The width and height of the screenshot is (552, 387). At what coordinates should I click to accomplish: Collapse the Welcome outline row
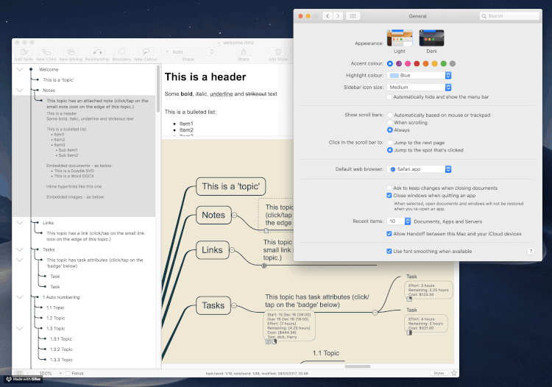pos(20,70)
